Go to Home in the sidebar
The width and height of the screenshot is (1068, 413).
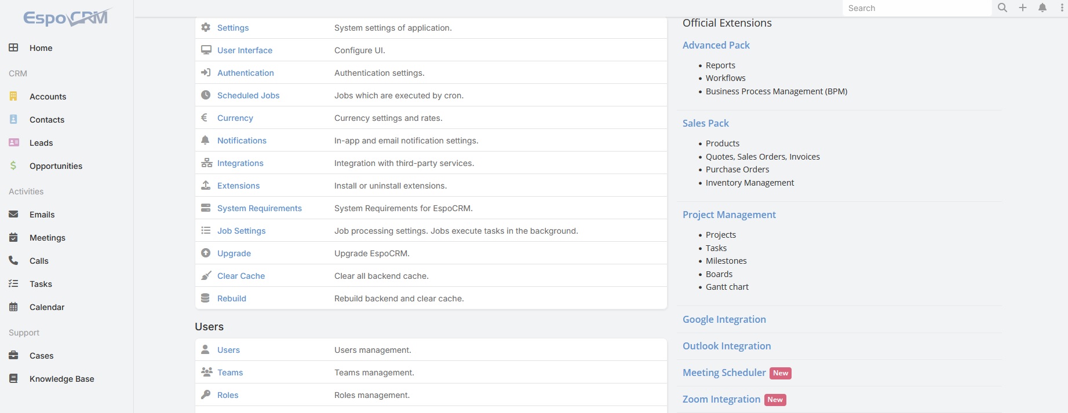point(41,48)
